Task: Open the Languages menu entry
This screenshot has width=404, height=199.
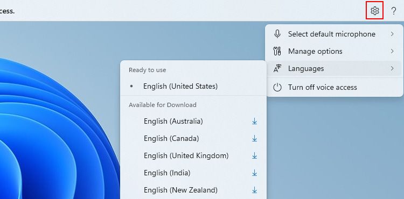Action: tap(334, 68)
